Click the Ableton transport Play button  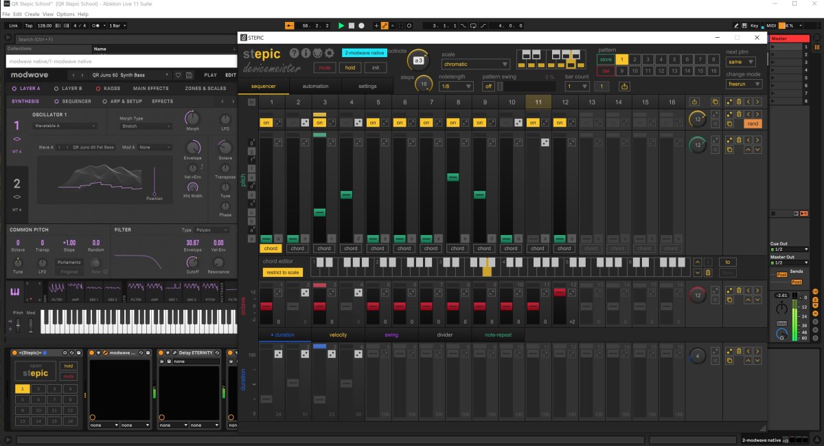coord(341,25)
